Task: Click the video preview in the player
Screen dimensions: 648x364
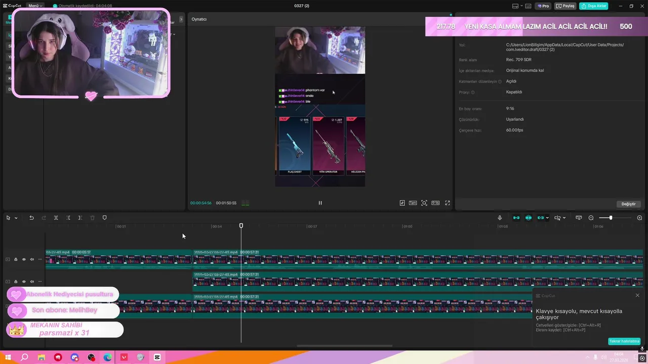Action: pyautogui.click(x=320, y=107)
